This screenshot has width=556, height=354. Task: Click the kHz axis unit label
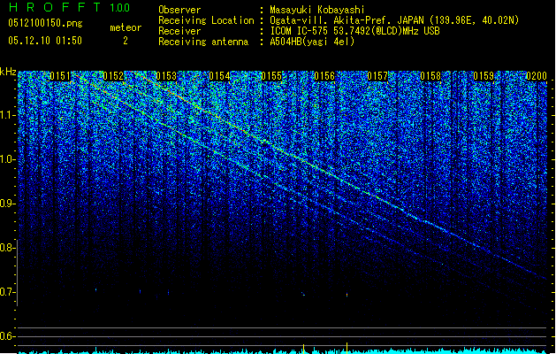coord(8,72)
